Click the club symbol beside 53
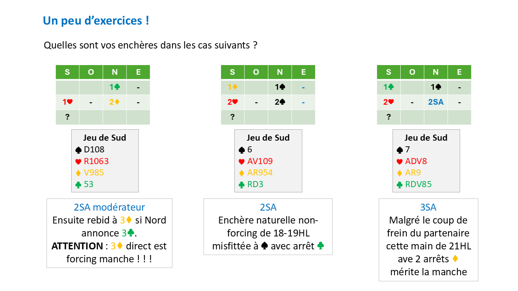Image resolution: width=518 pixels, height=291 pixels. tap(79, 185)
